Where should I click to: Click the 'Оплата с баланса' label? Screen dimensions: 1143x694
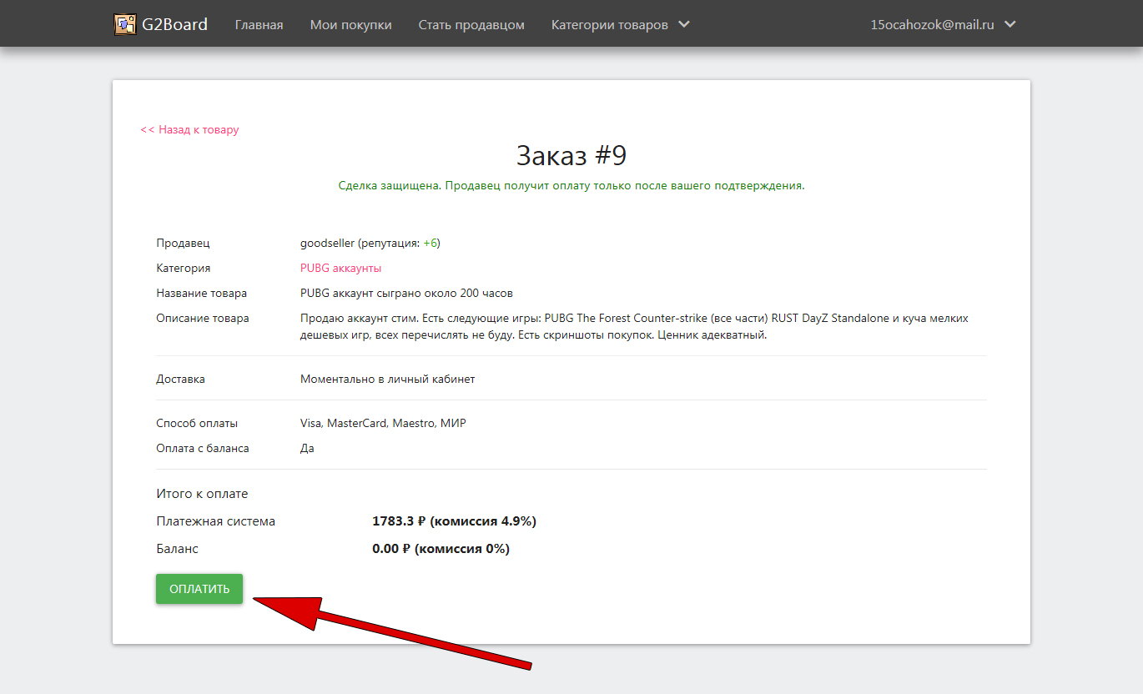click(x=202, y=448)
